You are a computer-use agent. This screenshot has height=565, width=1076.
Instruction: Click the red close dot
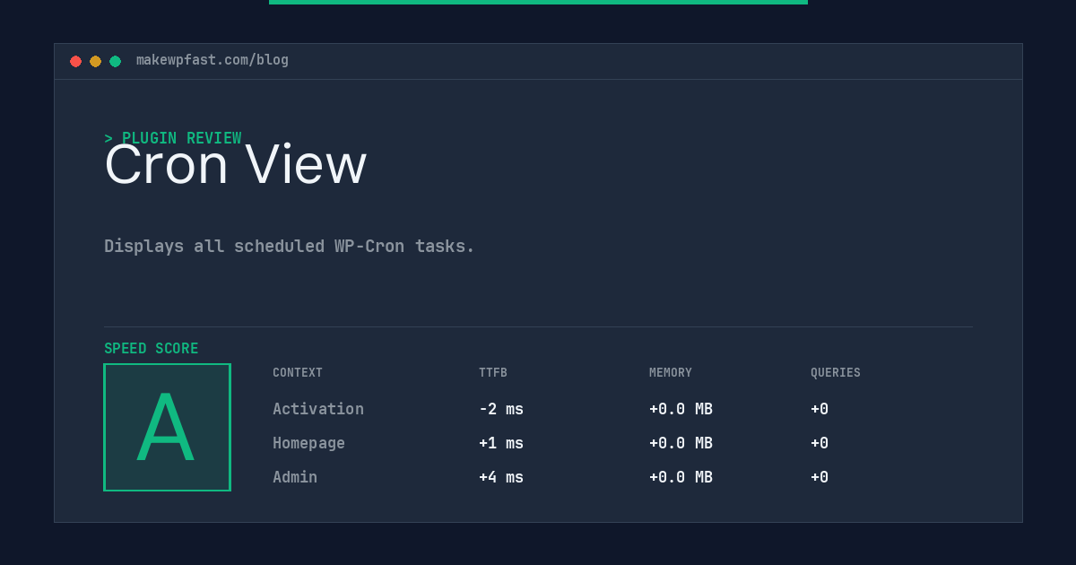click(x=75, y=61)
